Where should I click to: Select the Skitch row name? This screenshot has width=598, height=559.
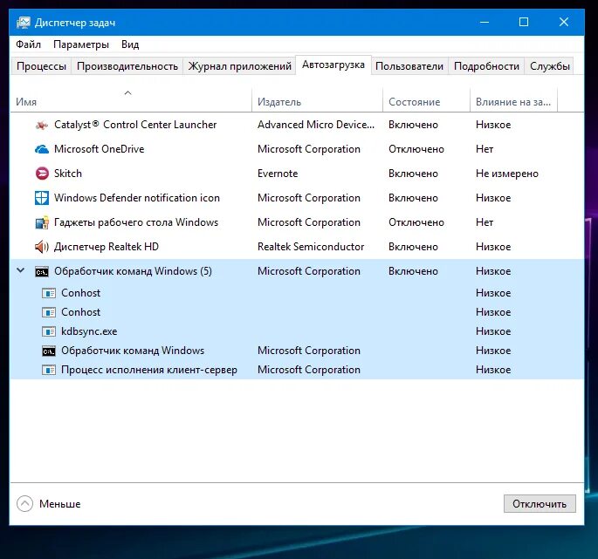pyautogui.click(x=68, y=174)
